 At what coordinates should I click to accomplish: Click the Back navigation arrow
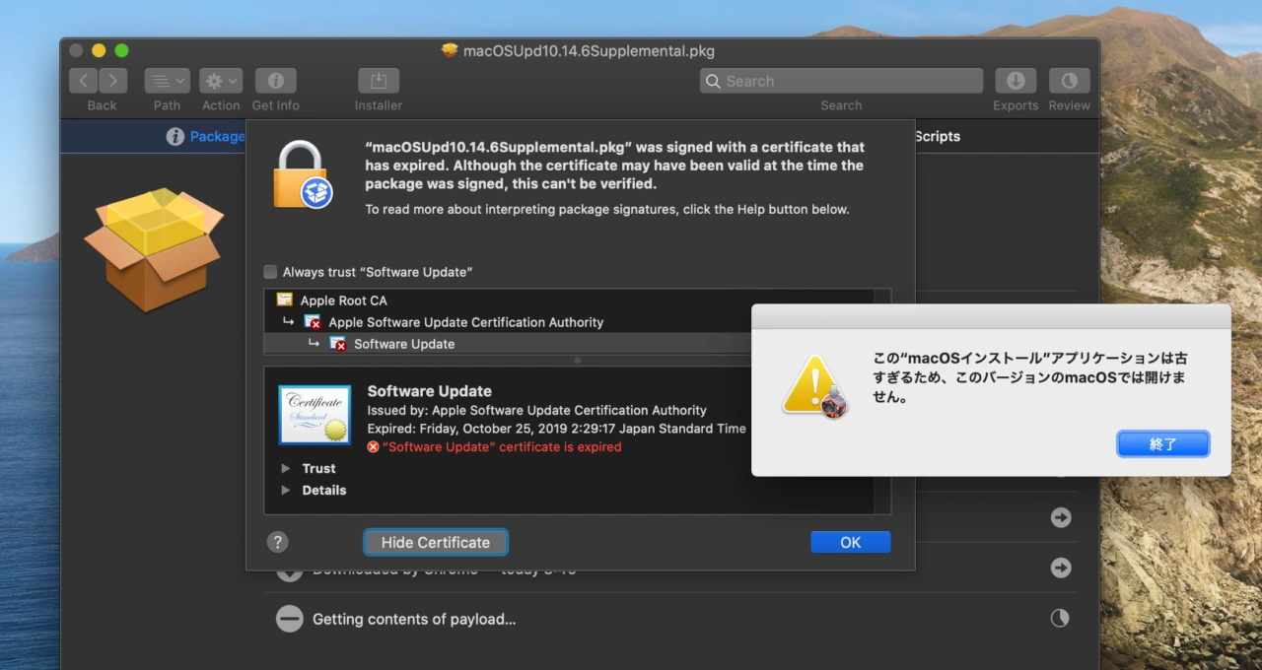(x=85, y=81)
